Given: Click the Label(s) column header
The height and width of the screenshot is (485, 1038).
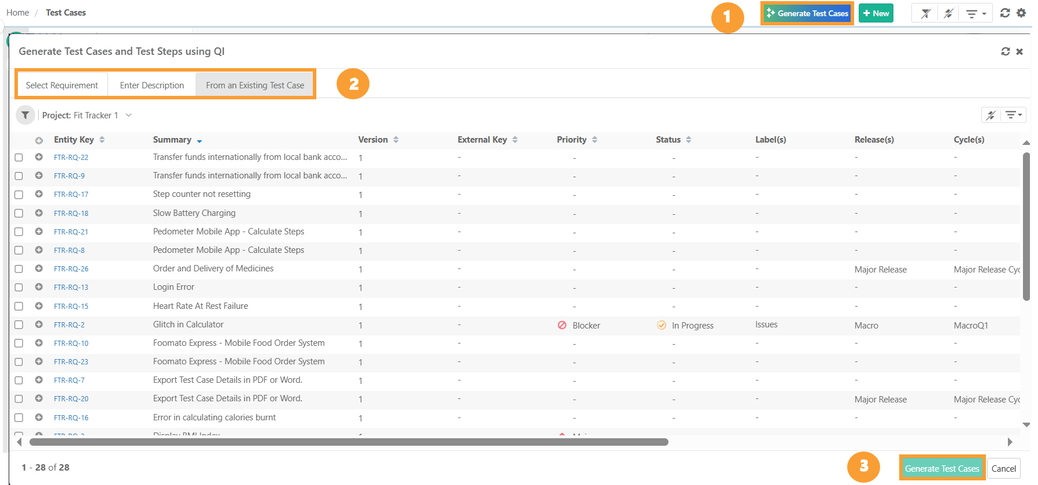Looking at the screenshot, I should coord(770,140).
